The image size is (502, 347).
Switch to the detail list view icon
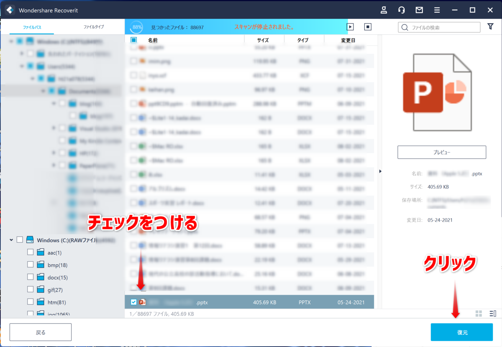(492, 314)
